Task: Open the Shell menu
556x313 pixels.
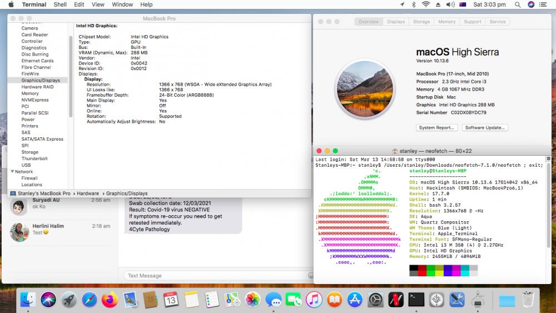Action: pyautogui.click(x=60, y=4)
